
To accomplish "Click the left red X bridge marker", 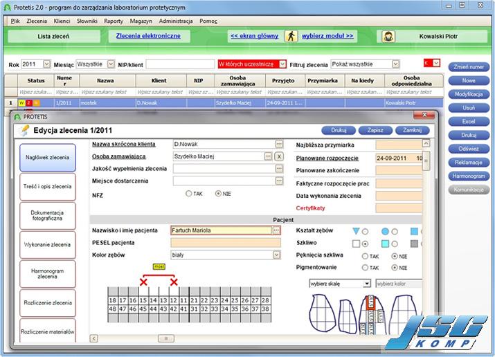I will 143,282.
